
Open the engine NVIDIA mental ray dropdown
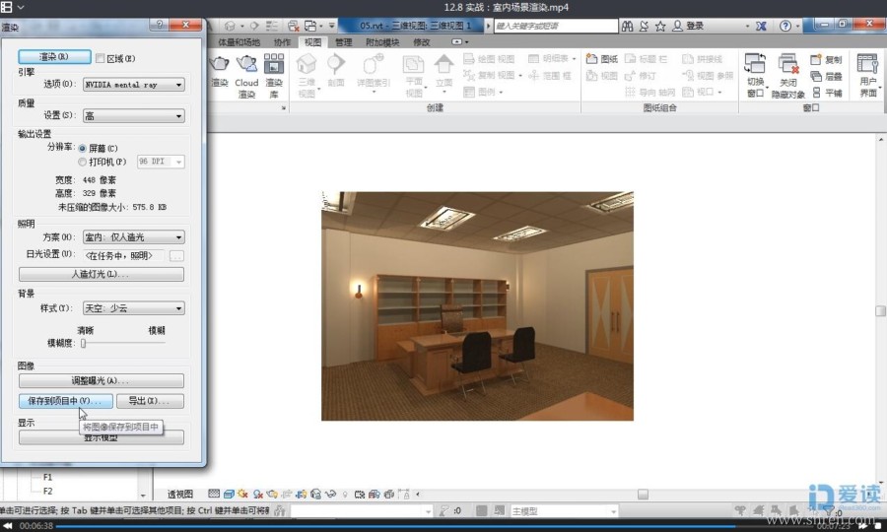coord(133,85)
